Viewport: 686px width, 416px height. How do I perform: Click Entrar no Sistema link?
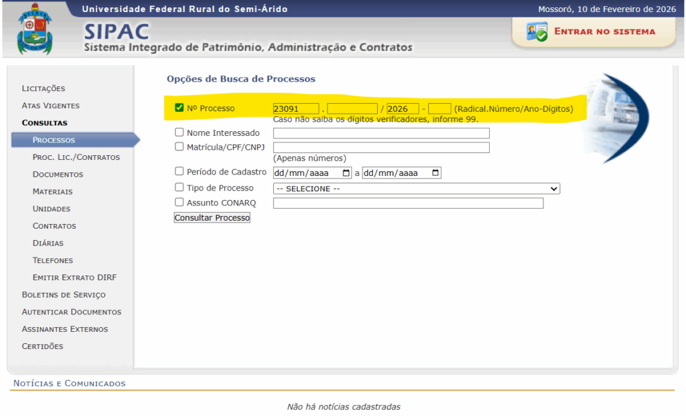point(604,31)
